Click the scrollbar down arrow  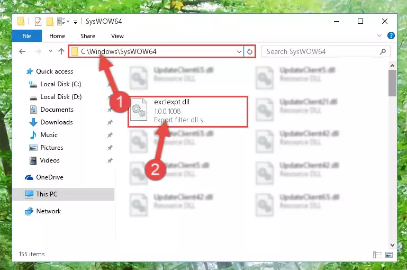[393, 245]
